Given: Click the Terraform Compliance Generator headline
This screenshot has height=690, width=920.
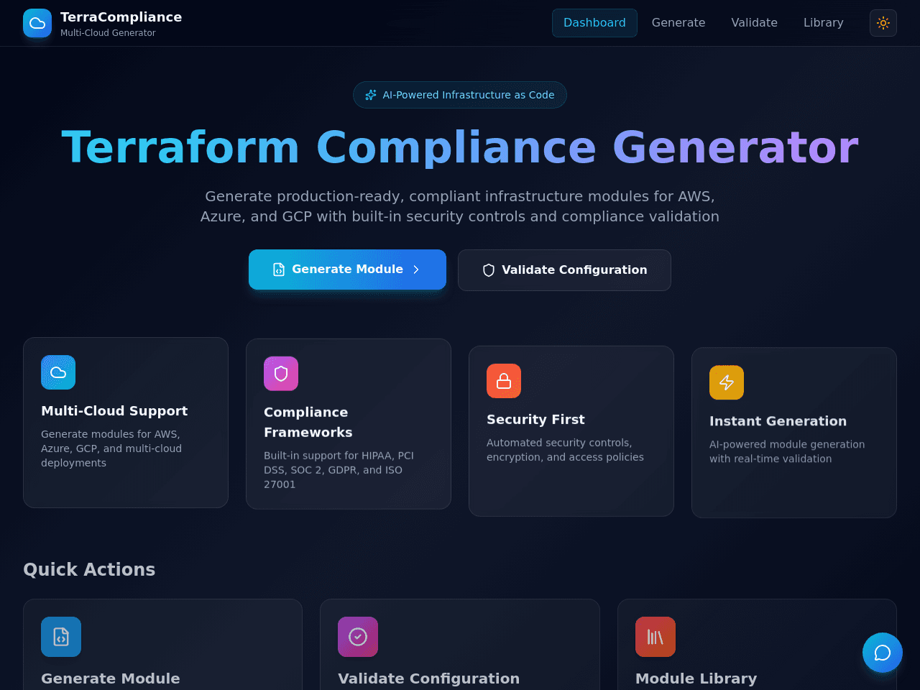Looking at the screenshot, I should (460, 147).
